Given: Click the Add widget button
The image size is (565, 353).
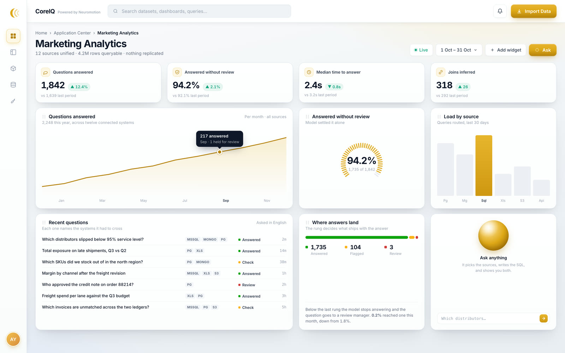Looking at the screenshot, I should coord(506,50).
